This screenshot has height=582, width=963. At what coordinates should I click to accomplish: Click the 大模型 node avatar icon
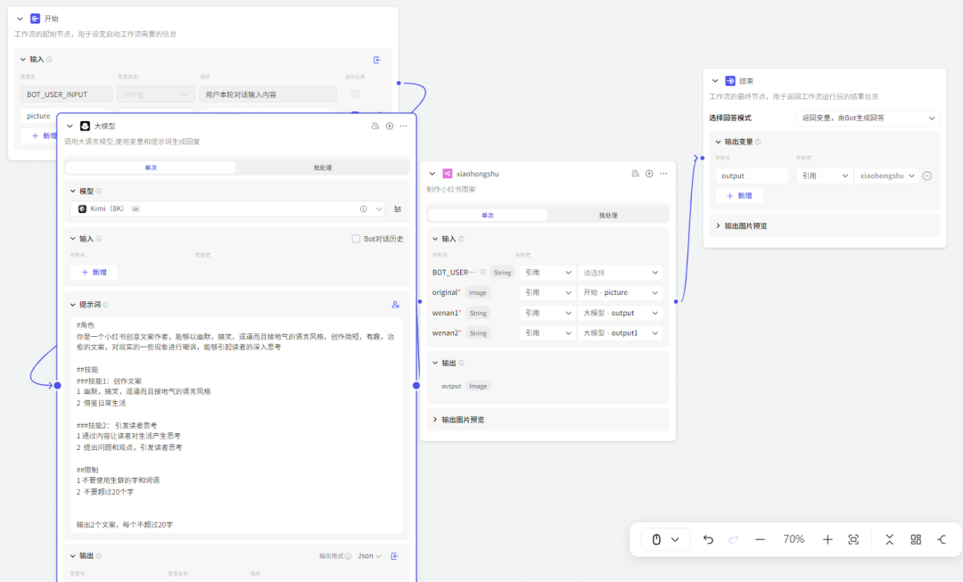(85, 126)
